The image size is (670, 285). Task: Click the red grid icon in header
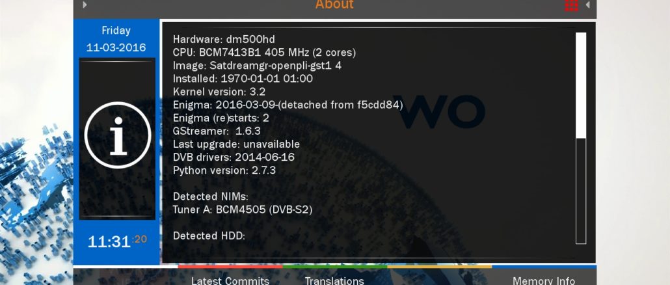pyautogui.click(x=571, y=5)
